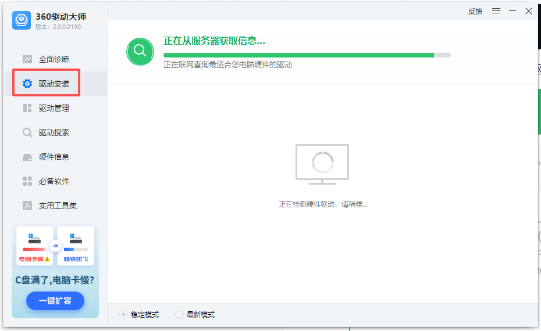541x331 pixels.
Task: Close the 360驱动大师 window
Action: coord(529,11)
